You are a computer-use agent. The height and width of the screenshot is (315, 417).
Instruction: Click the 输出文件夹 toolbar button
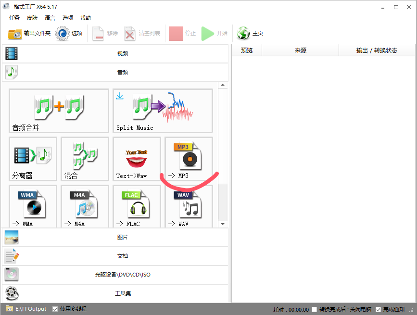[x=30, y=33]
